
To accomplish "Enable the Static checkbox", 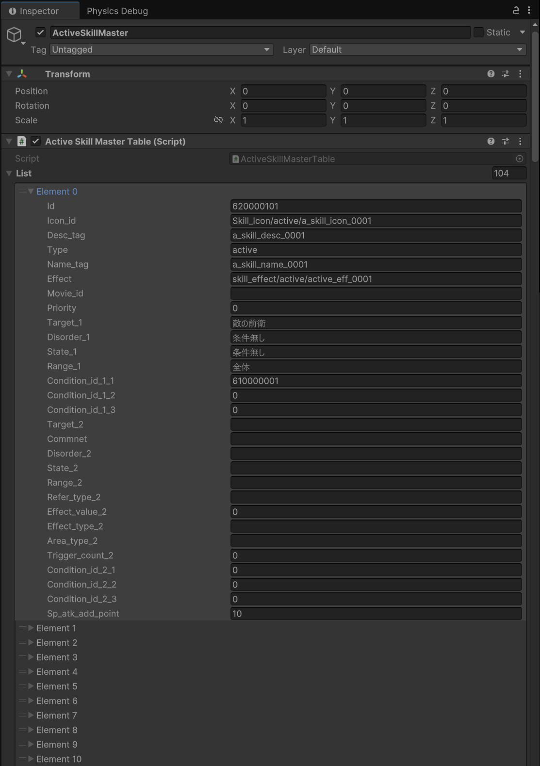I will tap(478, 33).
